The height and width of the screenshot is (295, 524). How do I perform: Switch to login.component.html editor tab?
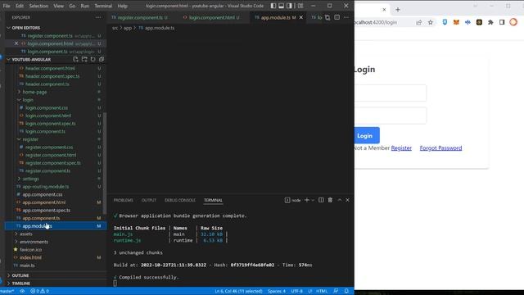211,17
